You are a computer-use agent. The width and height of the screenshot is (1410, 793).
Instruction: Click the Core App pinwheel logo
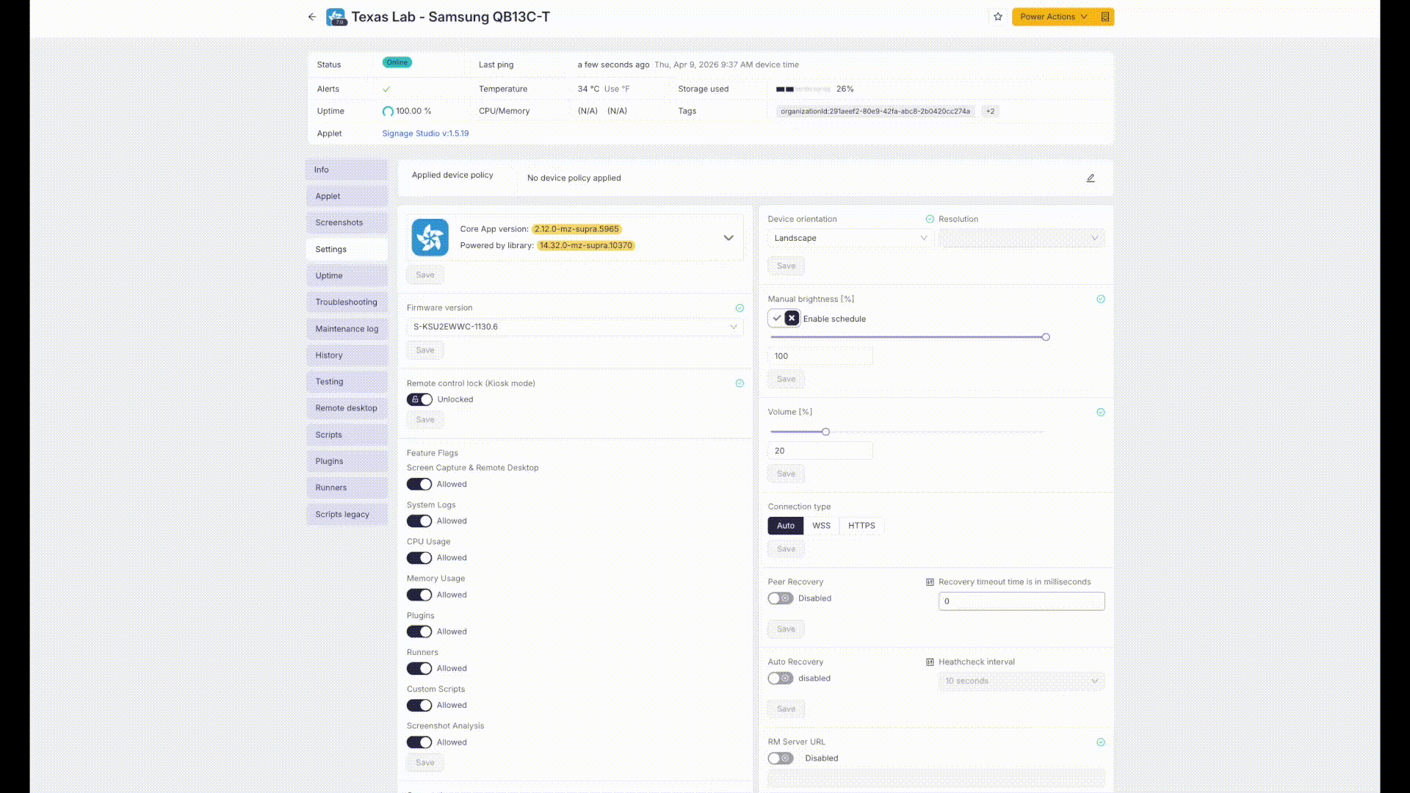pyautogui.click(x=430, y=237)
